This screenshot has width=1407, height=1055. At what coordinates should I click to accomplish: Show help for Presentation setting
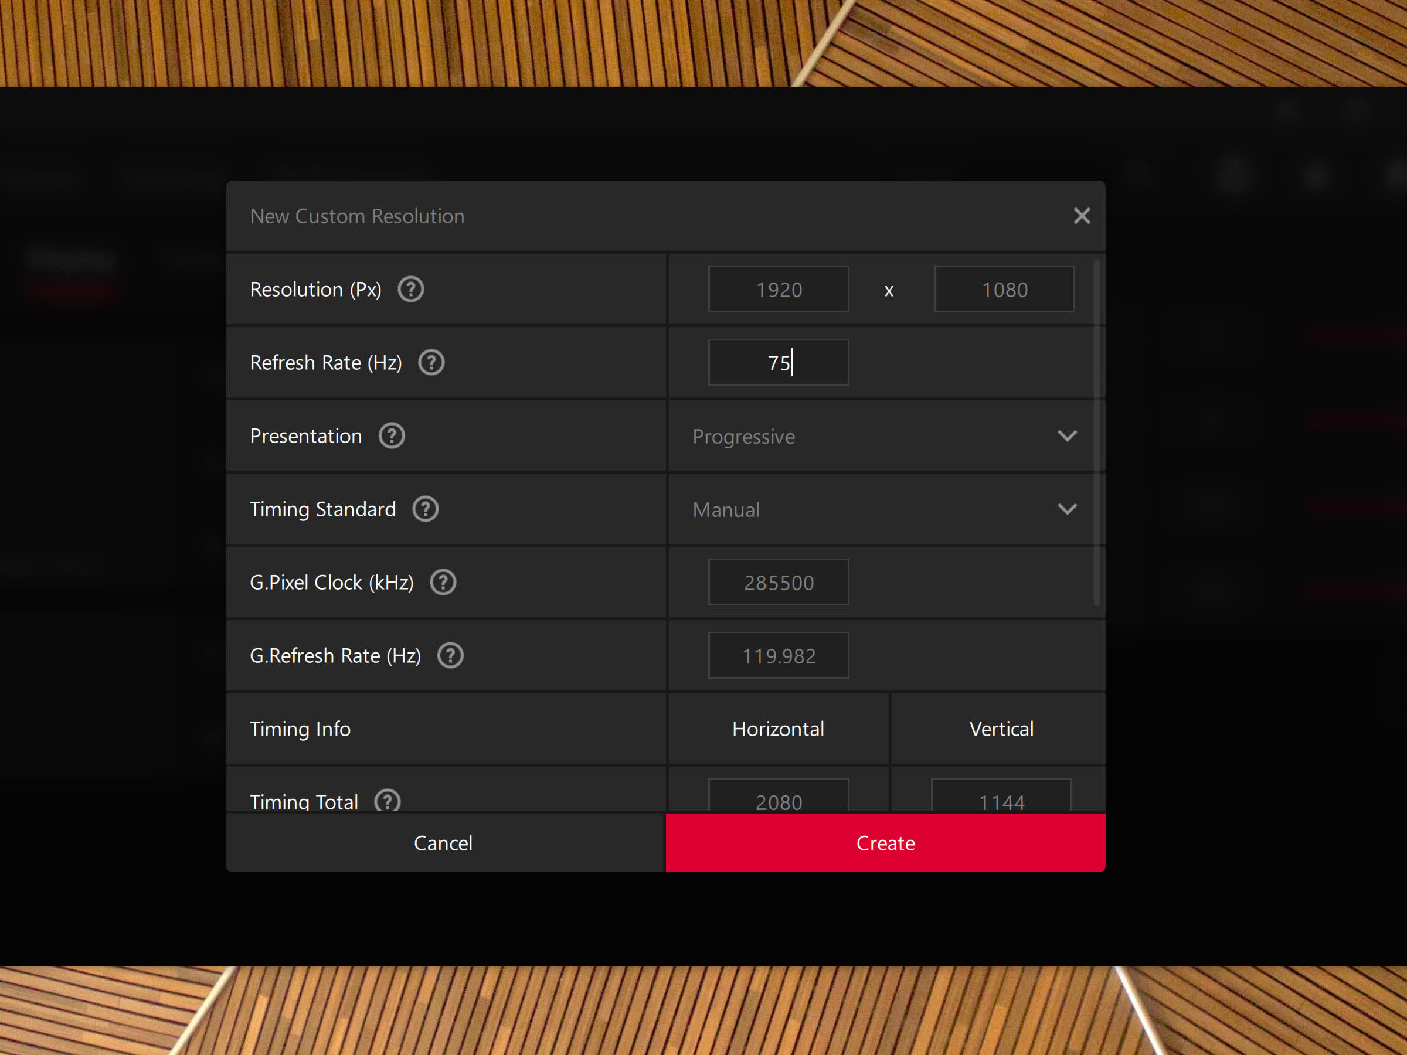pos(392,435)
